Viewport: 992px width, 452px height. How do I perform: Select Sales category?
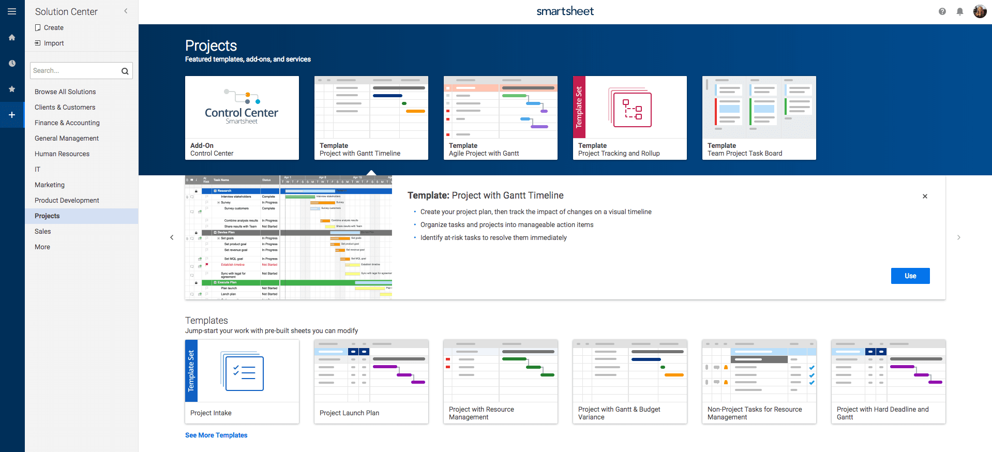point(42,231)
